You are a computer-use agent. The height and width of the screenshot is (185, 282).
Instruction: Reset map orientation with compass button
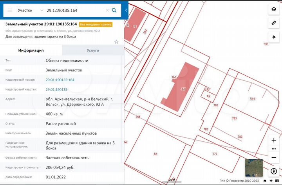pyautogui.click(x=274, y=171)
